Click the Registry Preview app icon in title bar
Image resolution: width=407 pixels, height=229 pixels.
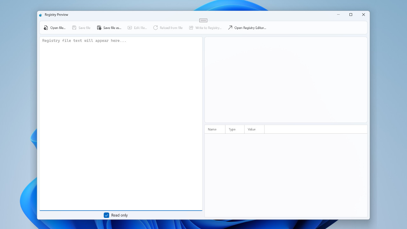point(40,15)
